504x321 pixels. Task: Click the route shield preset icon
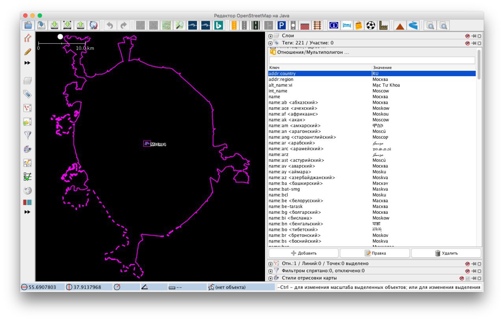click(334, 25)
